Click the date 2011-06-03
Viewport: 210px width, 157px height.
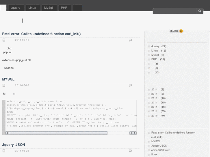tap(22, 85)
